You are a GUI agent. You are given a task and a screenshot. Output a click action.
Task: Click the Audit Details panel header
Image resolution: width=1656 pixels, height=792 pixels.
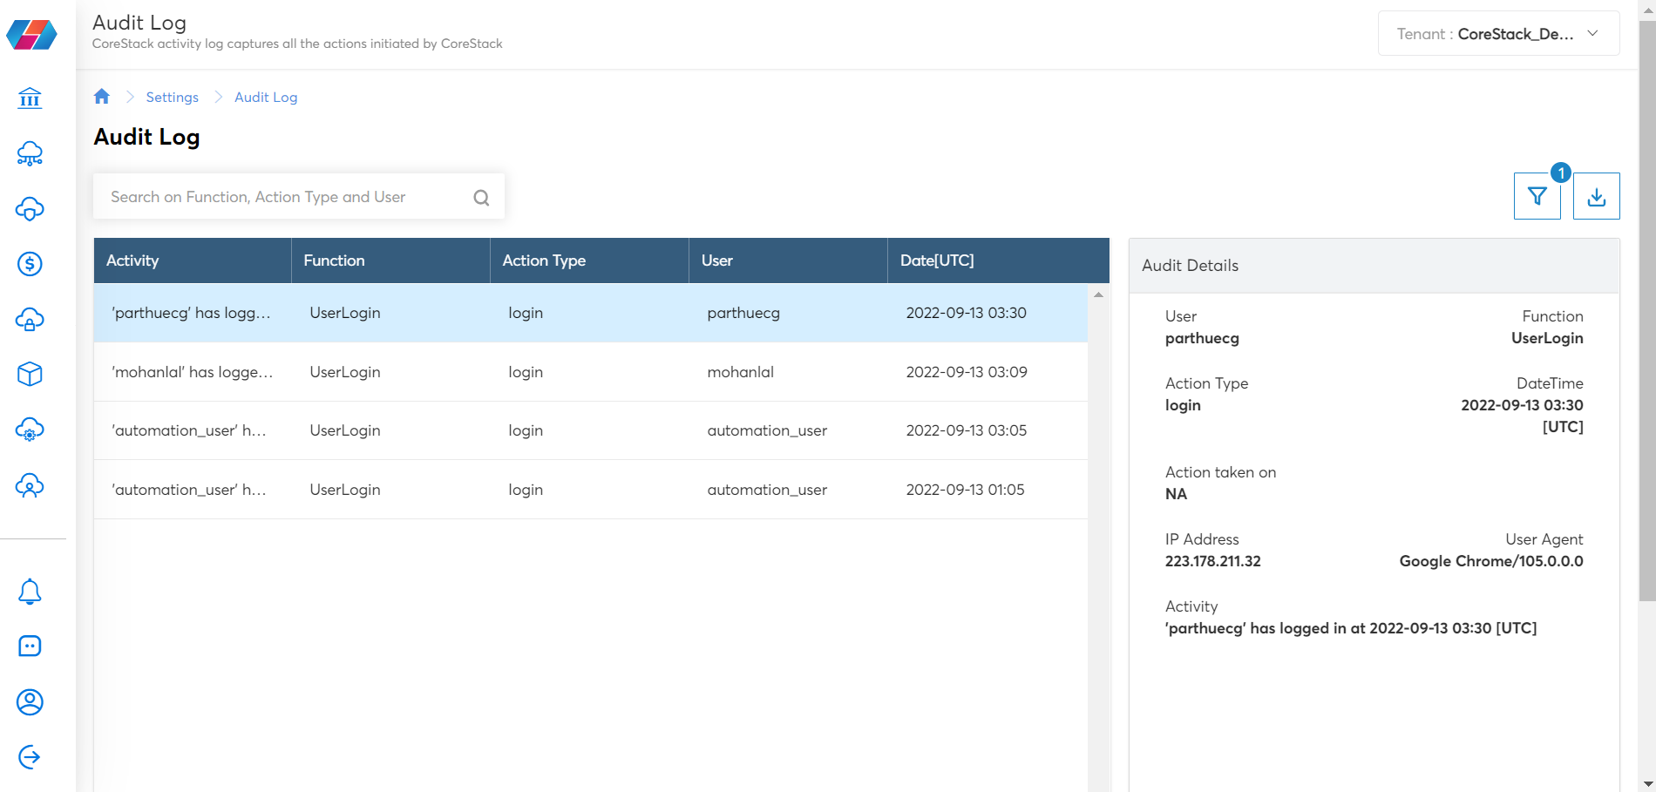click(x=1374, y=266)
